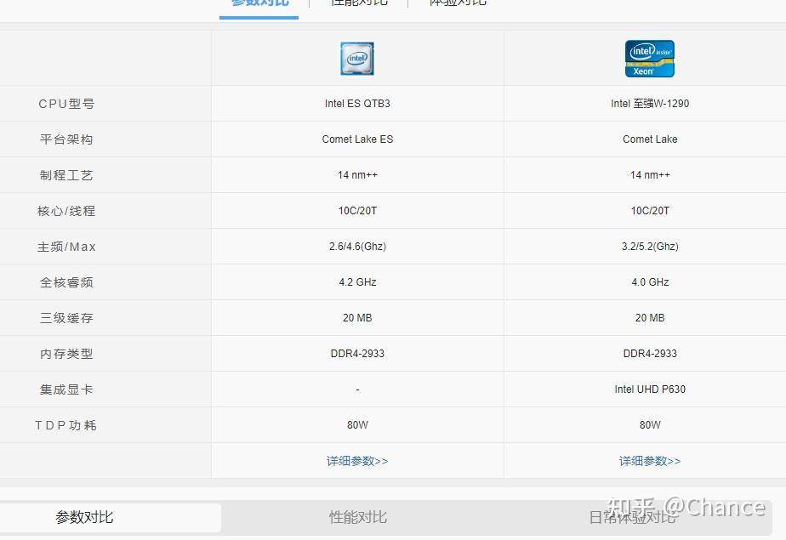This screenshot has width=786, height=540.
Task: Click 14 nm++ in the W-1290 column
Action: click(x=650, y=175)
